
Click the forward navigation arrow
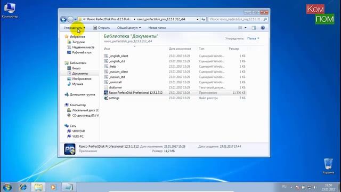click(70, 19)
